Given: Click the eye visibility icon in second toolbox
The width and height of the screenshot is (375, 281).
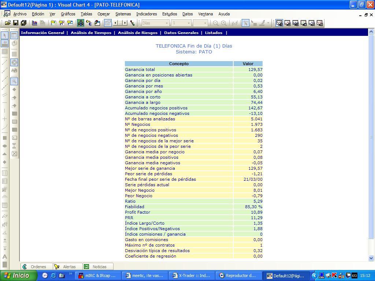Looking at the screenshot, I should [x=14, y=71].
